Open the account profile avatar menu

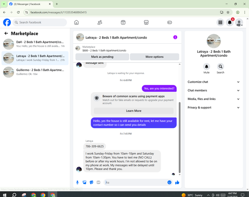[239, 22]
